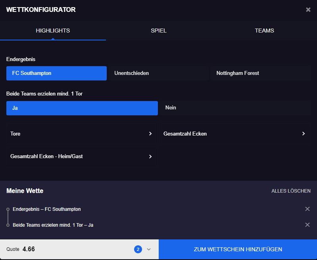Expand the Gesamtzahl Ecken market
Screen dimensions: 317x260
[x=235, y=134]
